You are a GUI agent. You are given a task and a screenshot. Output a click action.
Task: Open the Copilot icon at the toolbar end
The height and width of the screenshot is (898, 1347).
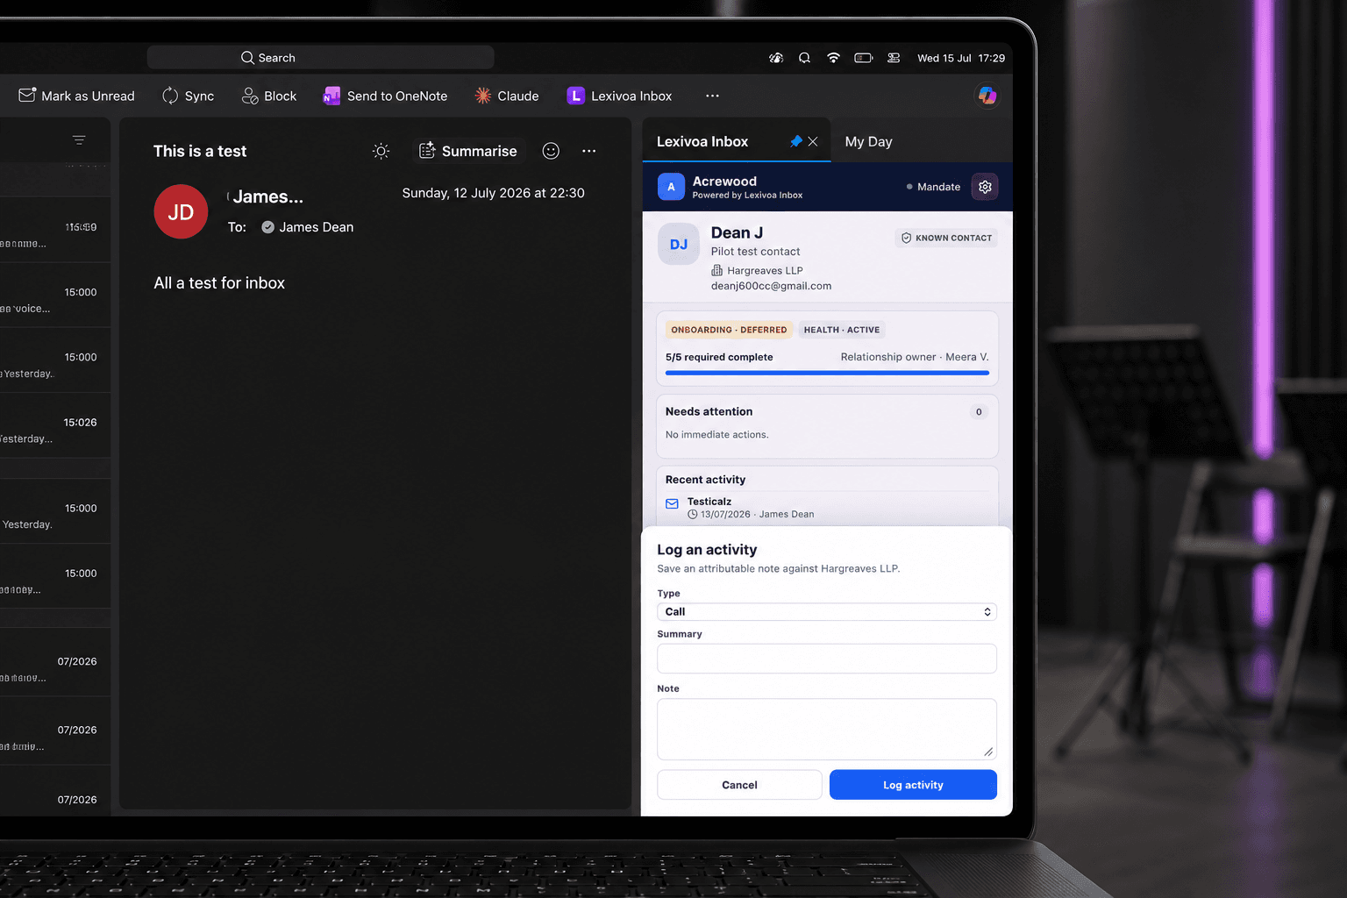pyautogui.click(x=987, y=96)
